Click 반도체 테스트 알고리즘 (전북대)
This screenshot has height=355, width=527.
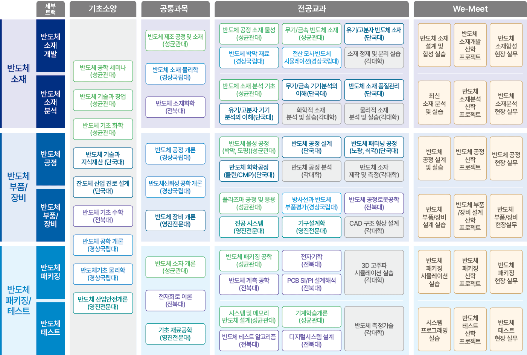point(249,341)
